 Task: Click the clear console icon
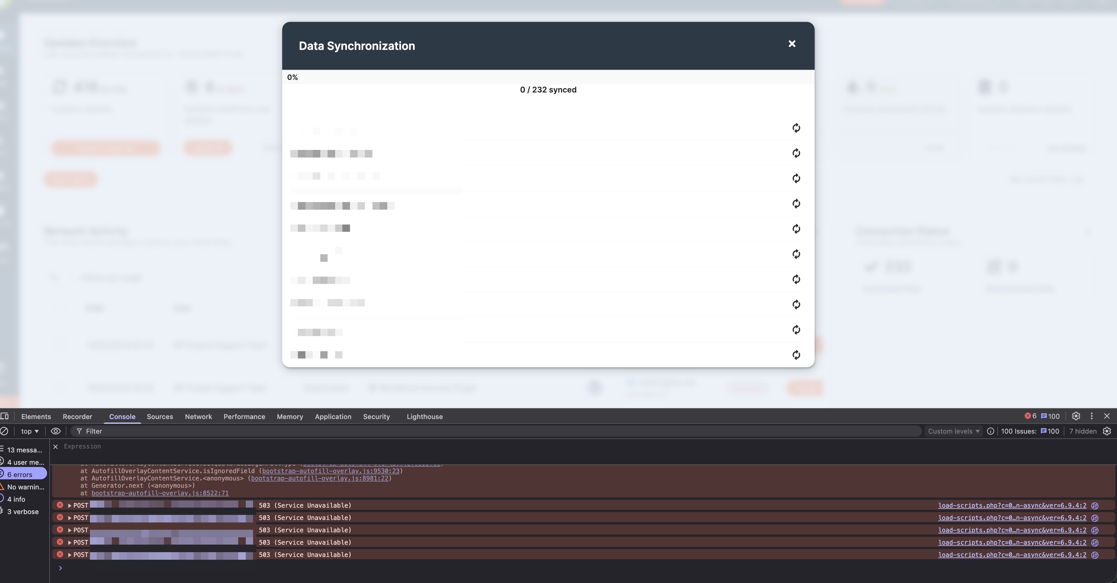coord(4,431)
